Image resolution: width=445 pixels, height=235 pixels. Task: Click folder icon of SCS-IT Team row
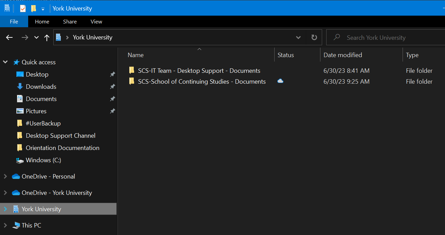click(x=132, y=70)
